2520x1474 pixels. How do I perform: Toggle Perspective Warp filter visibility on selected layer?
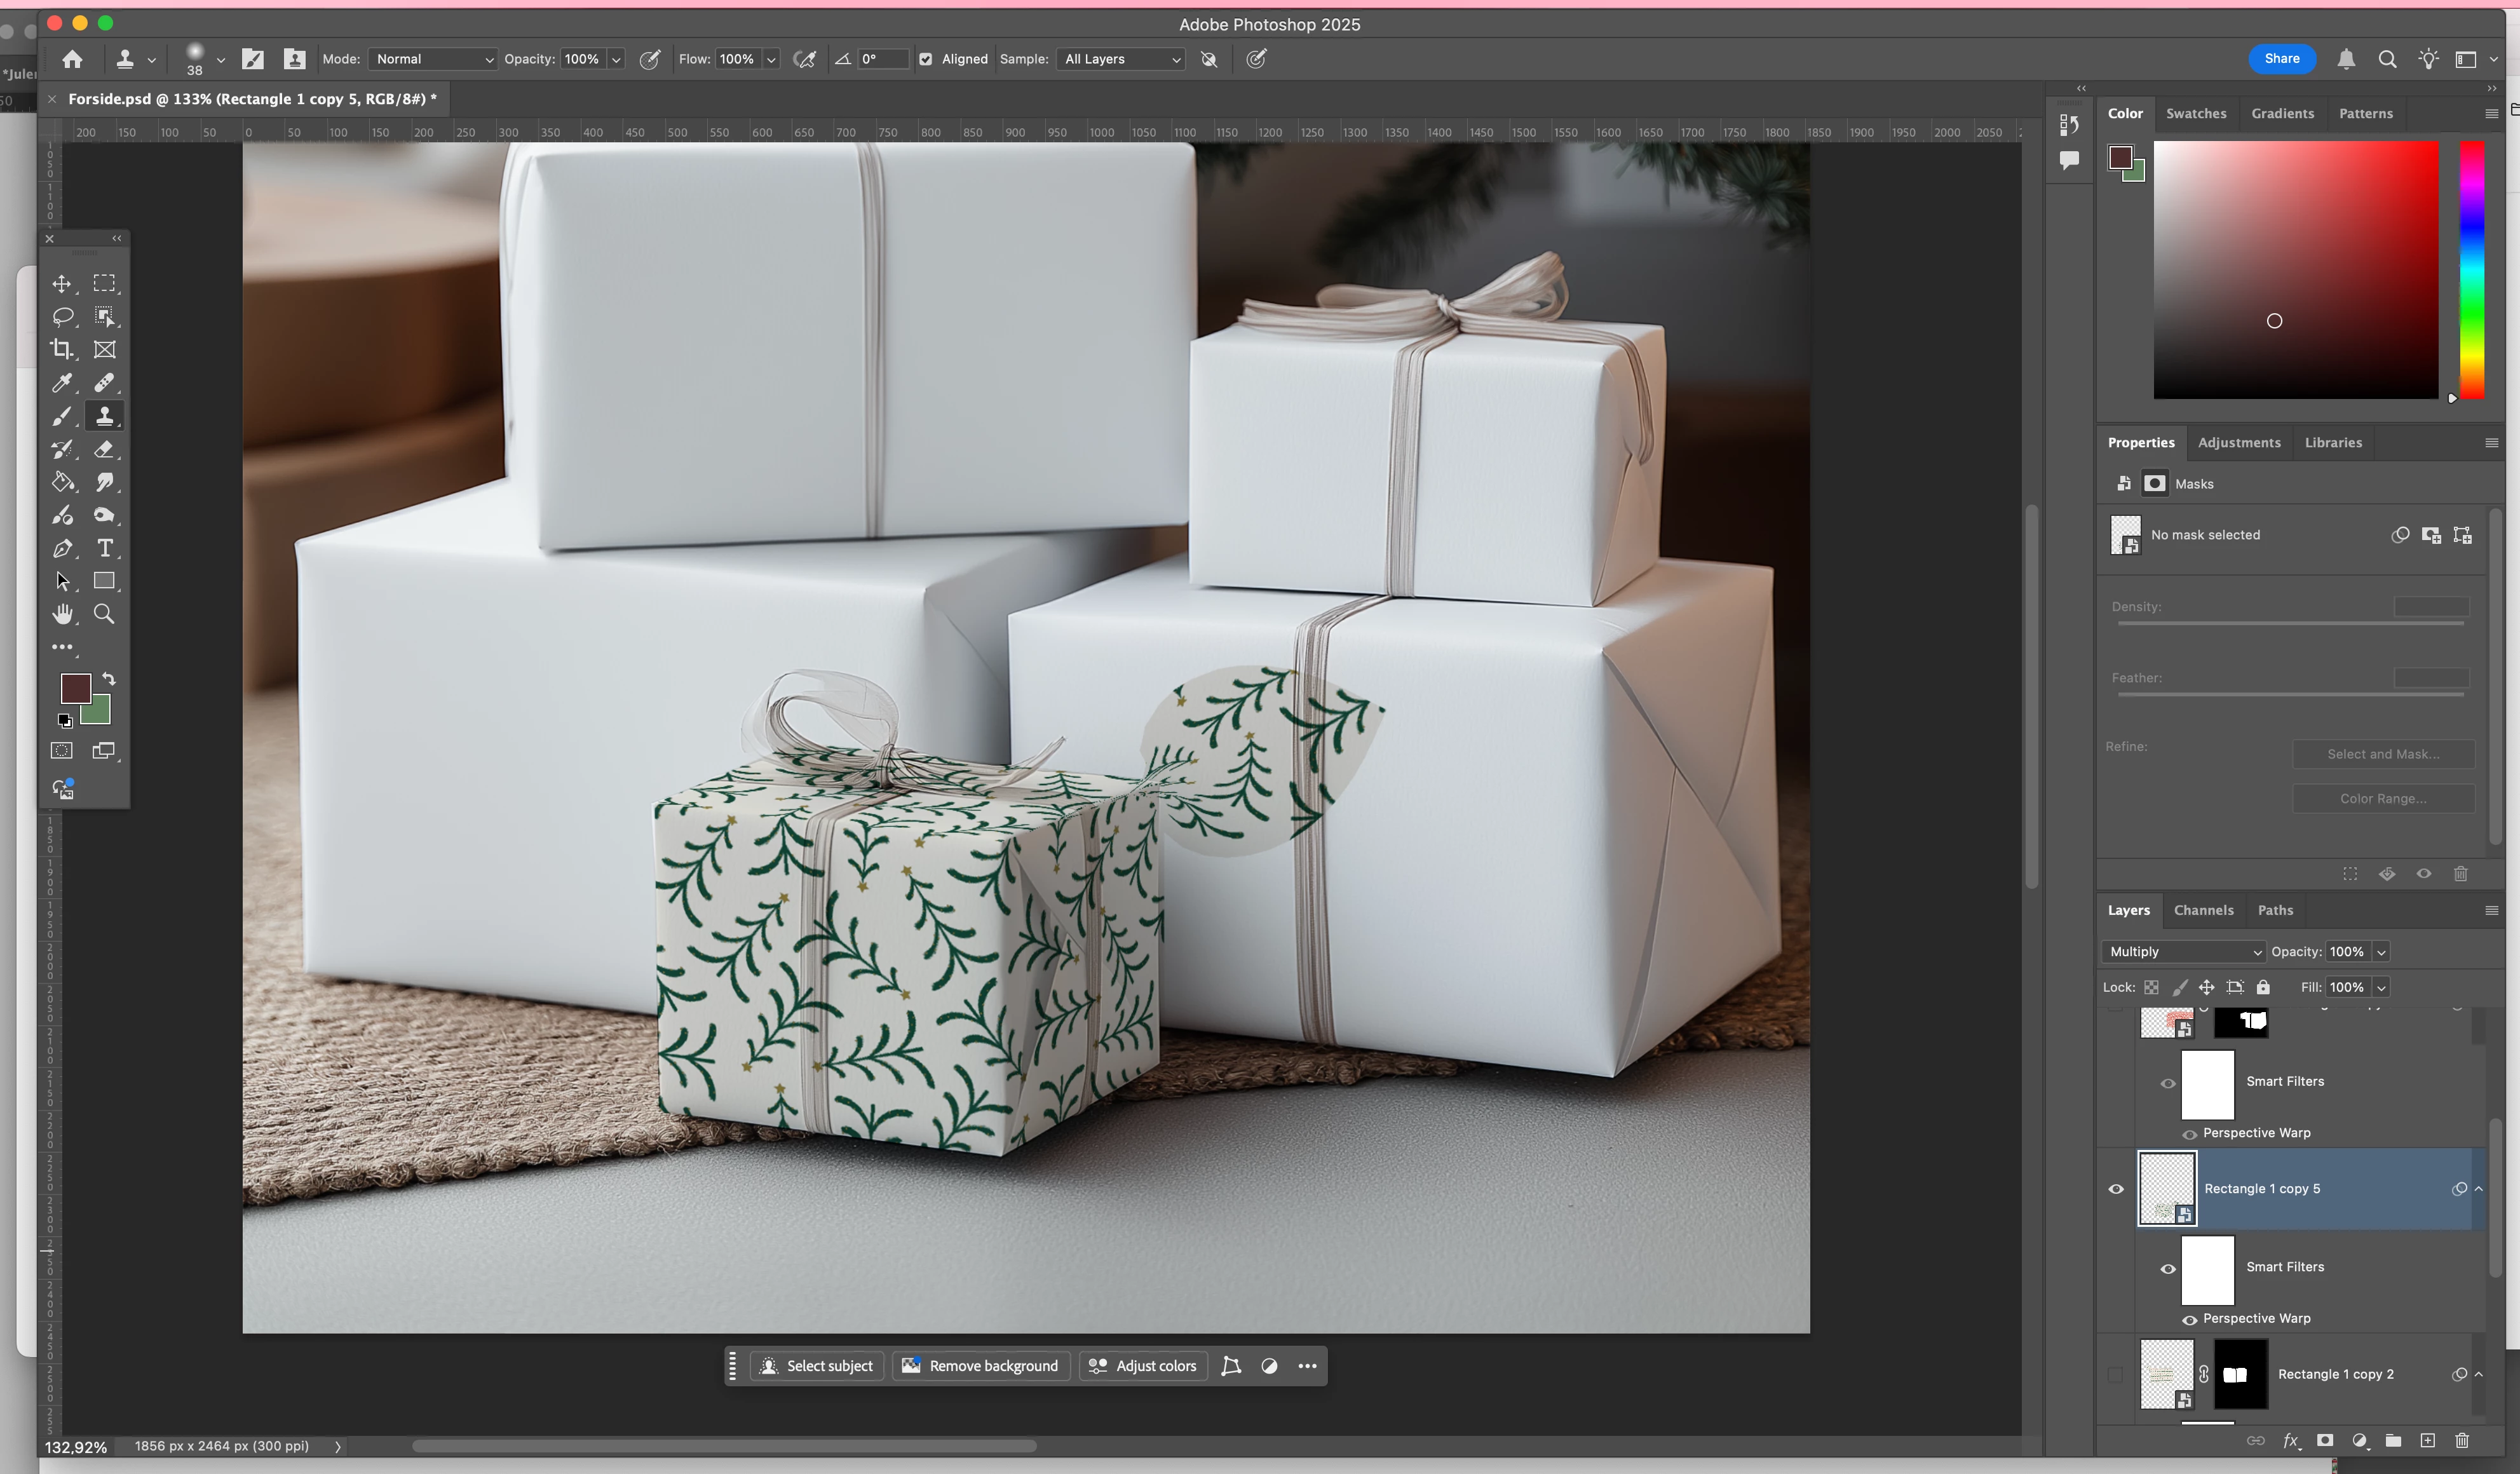pyautogui.click(x=2189, y=1319)
